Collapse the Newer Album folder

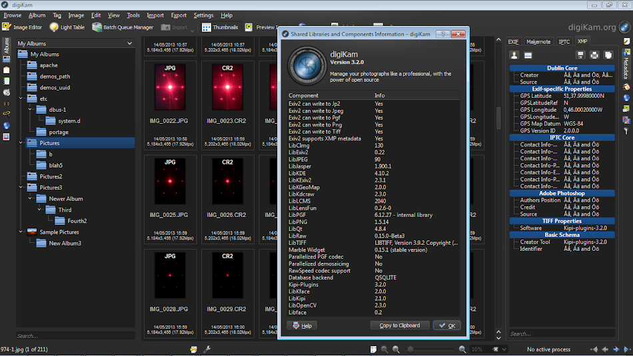(30, 199)
